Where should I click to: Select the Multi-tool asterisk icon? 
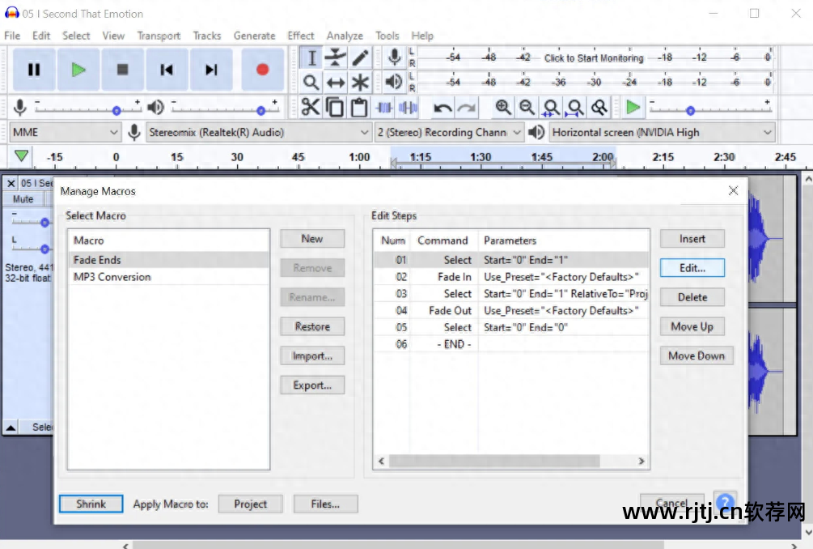pos(360,82)
